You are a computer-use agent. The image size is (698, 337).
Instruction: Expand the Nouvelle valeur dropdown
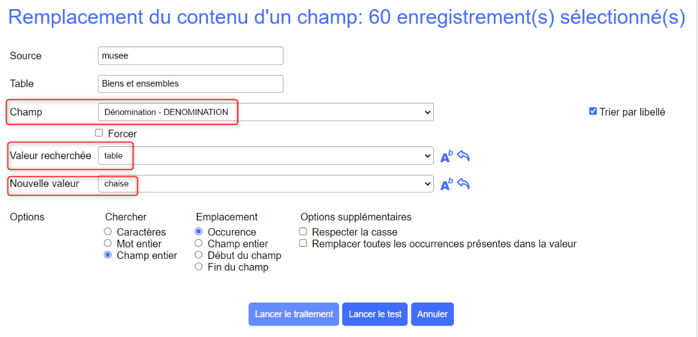coord(265,183)
